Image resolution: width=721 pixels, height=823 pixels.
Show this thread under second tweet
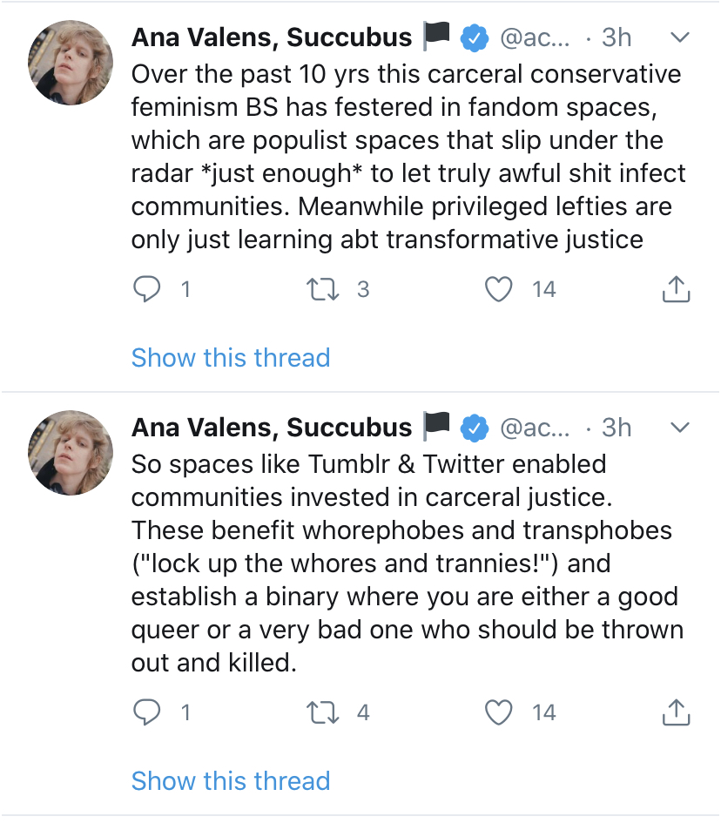tap(231, 780)
